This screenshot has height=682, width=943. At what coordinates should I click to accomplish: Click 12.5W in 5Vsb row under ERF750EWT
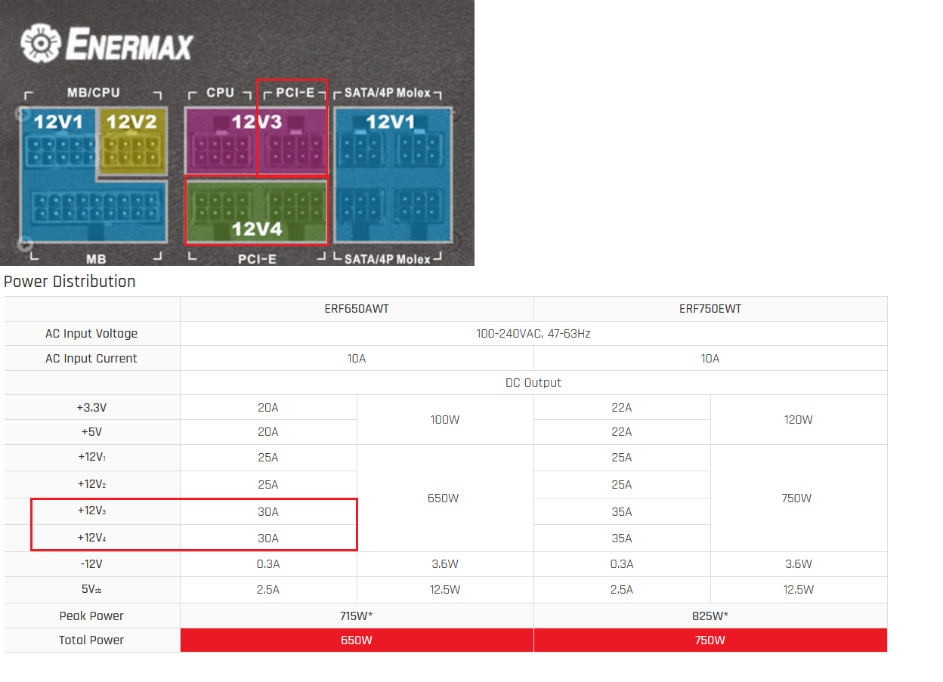pyautogui.click(x=799, y=590)
